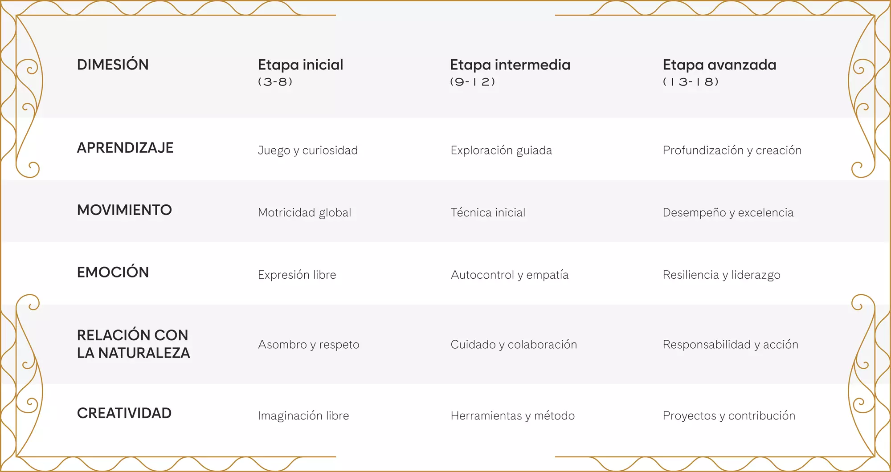Screen dimensions: 891x472
Task: Click the Cuidado y colaboración cell
Action: click(x=513, y=345)
